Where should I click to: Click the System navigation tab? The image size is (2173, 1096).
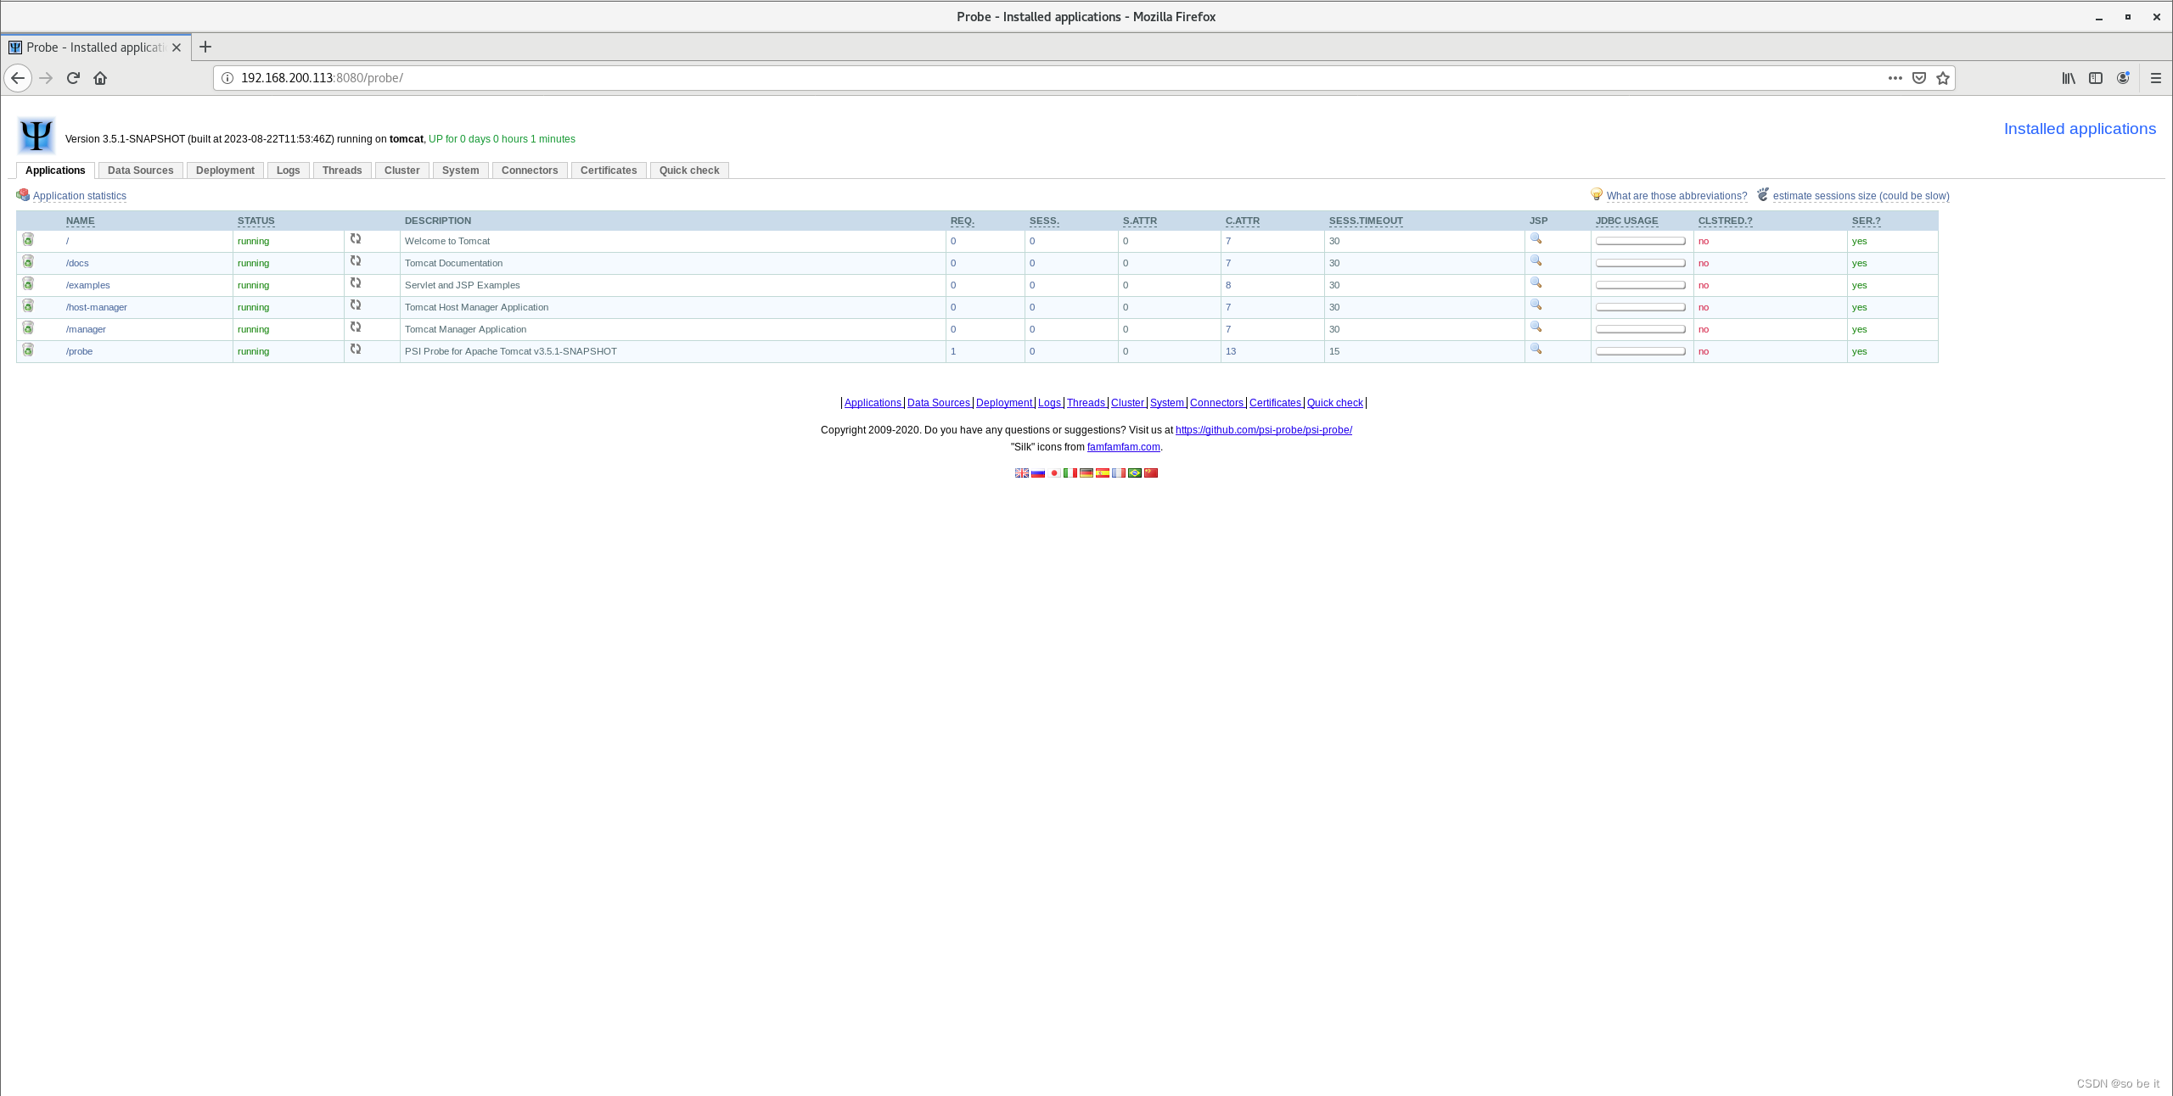(x=460, y=169)
